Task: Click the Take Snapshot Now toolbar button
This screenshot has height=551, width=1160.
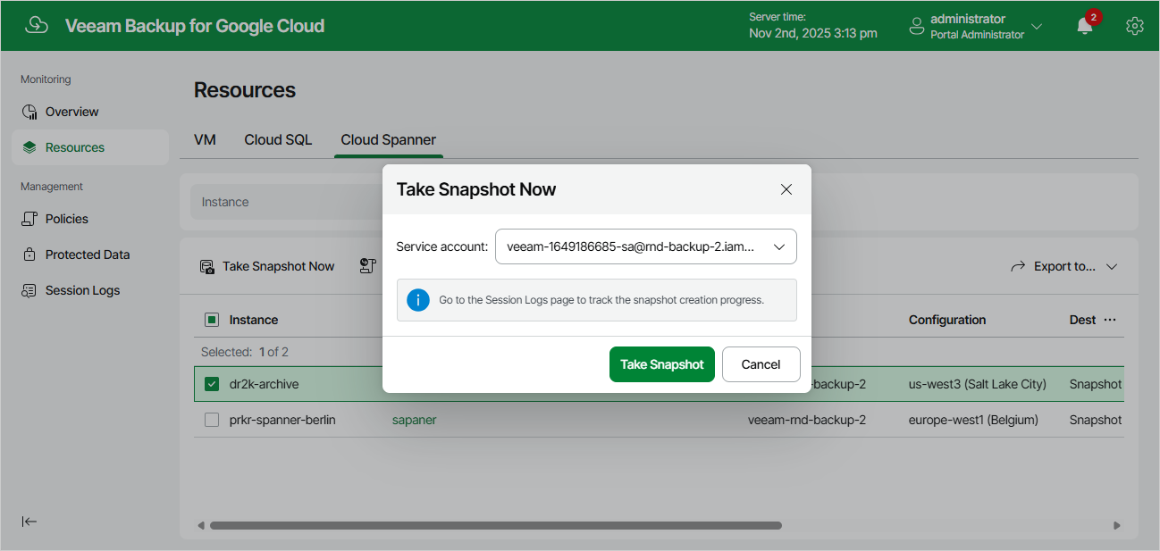Action: (x=267, y=266)
